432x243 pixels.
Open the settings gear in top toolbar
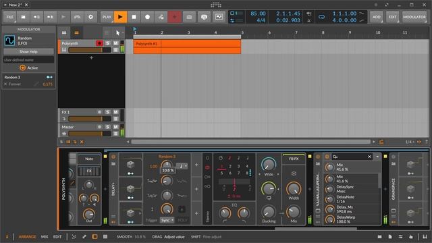tap(90, 17)
